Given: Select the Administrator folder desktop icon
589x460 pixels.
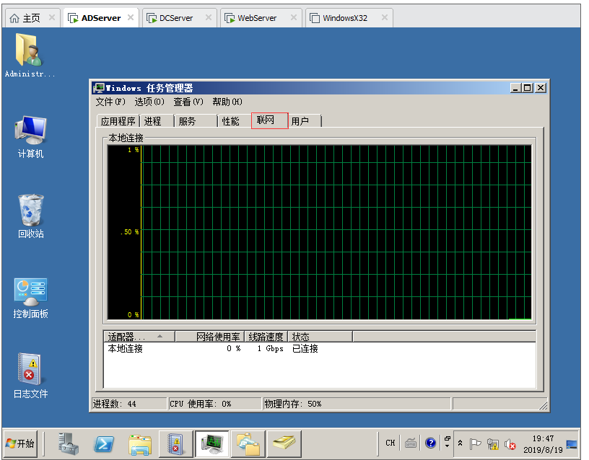Looking at the screenshot, I should coord(30,55).
